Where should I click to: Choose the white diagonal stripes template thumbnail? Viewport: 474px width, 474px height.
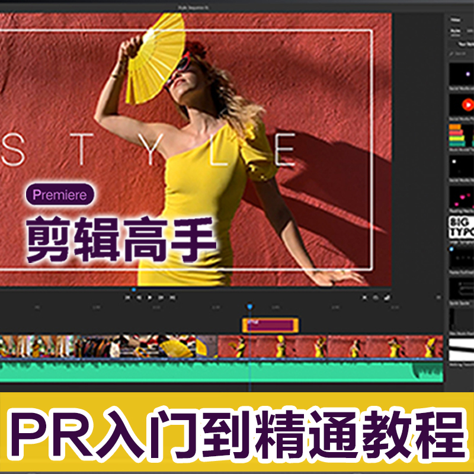coord(462,350)
